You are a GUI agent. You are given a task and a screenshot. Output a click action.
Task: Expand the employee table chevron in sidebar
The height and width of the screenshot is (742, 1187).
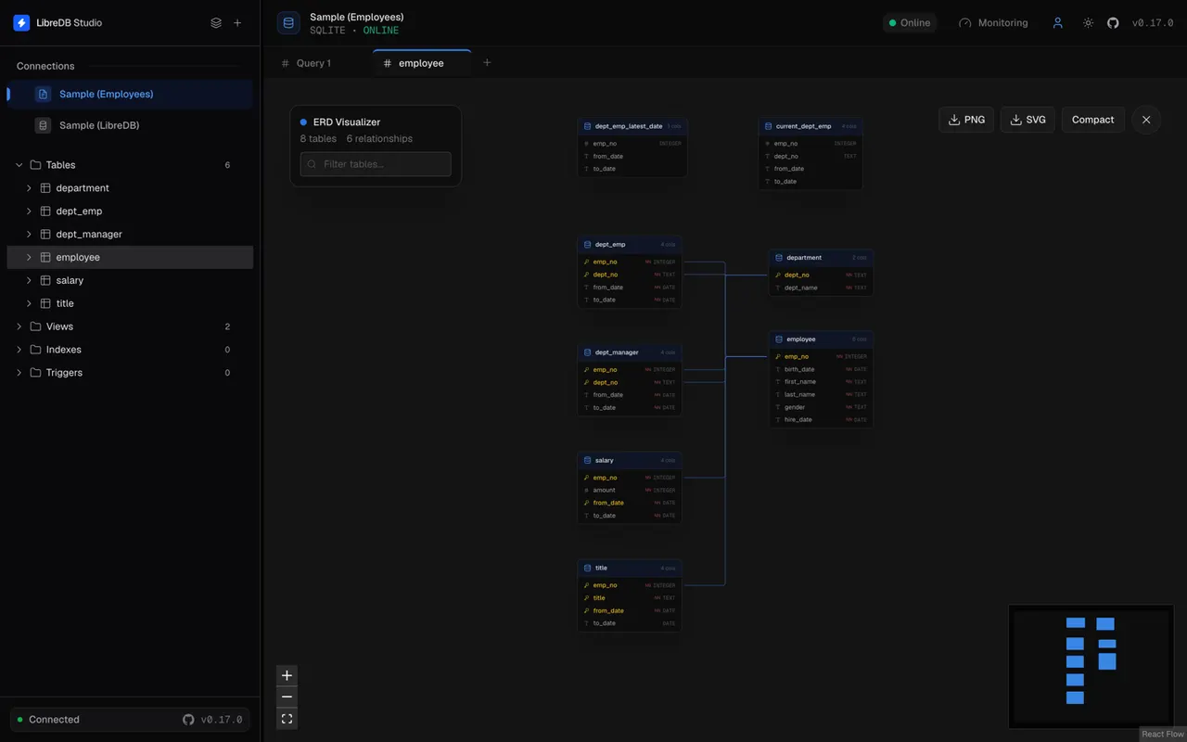coord(29,258)
